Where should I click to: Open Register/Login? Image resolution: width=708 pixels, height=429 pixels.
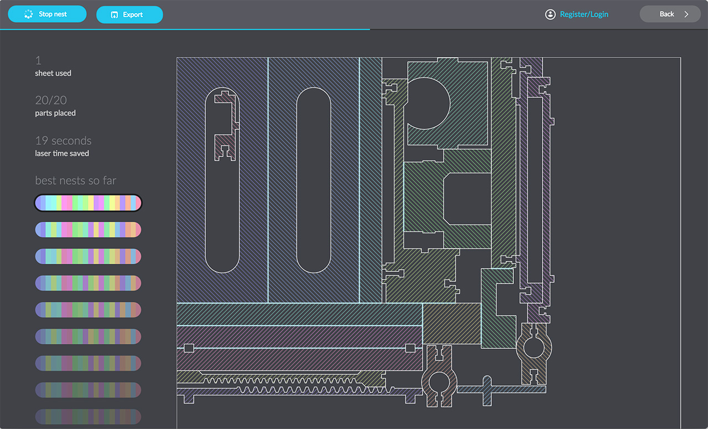pos(585,14)
